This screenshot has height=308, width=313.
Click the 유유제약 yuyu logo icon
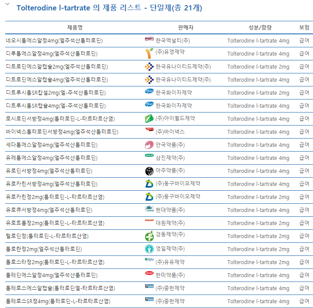(x=149, y=259)
